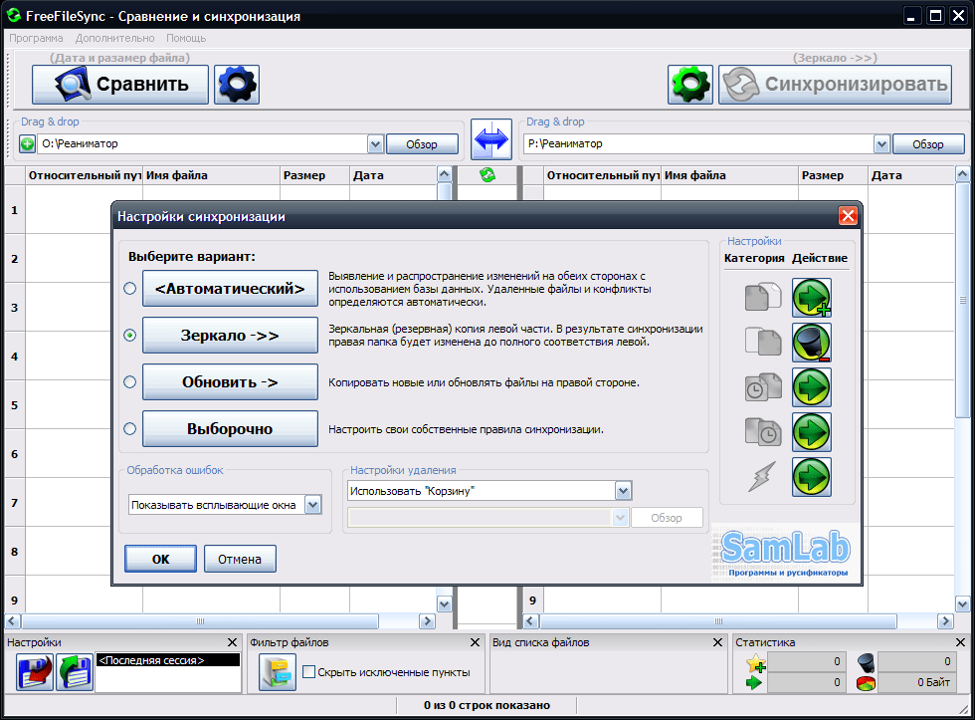The height and width of the screenshot is (720, 975).
Task: Add folder pair with green plus icon
Action: (28, 144)
